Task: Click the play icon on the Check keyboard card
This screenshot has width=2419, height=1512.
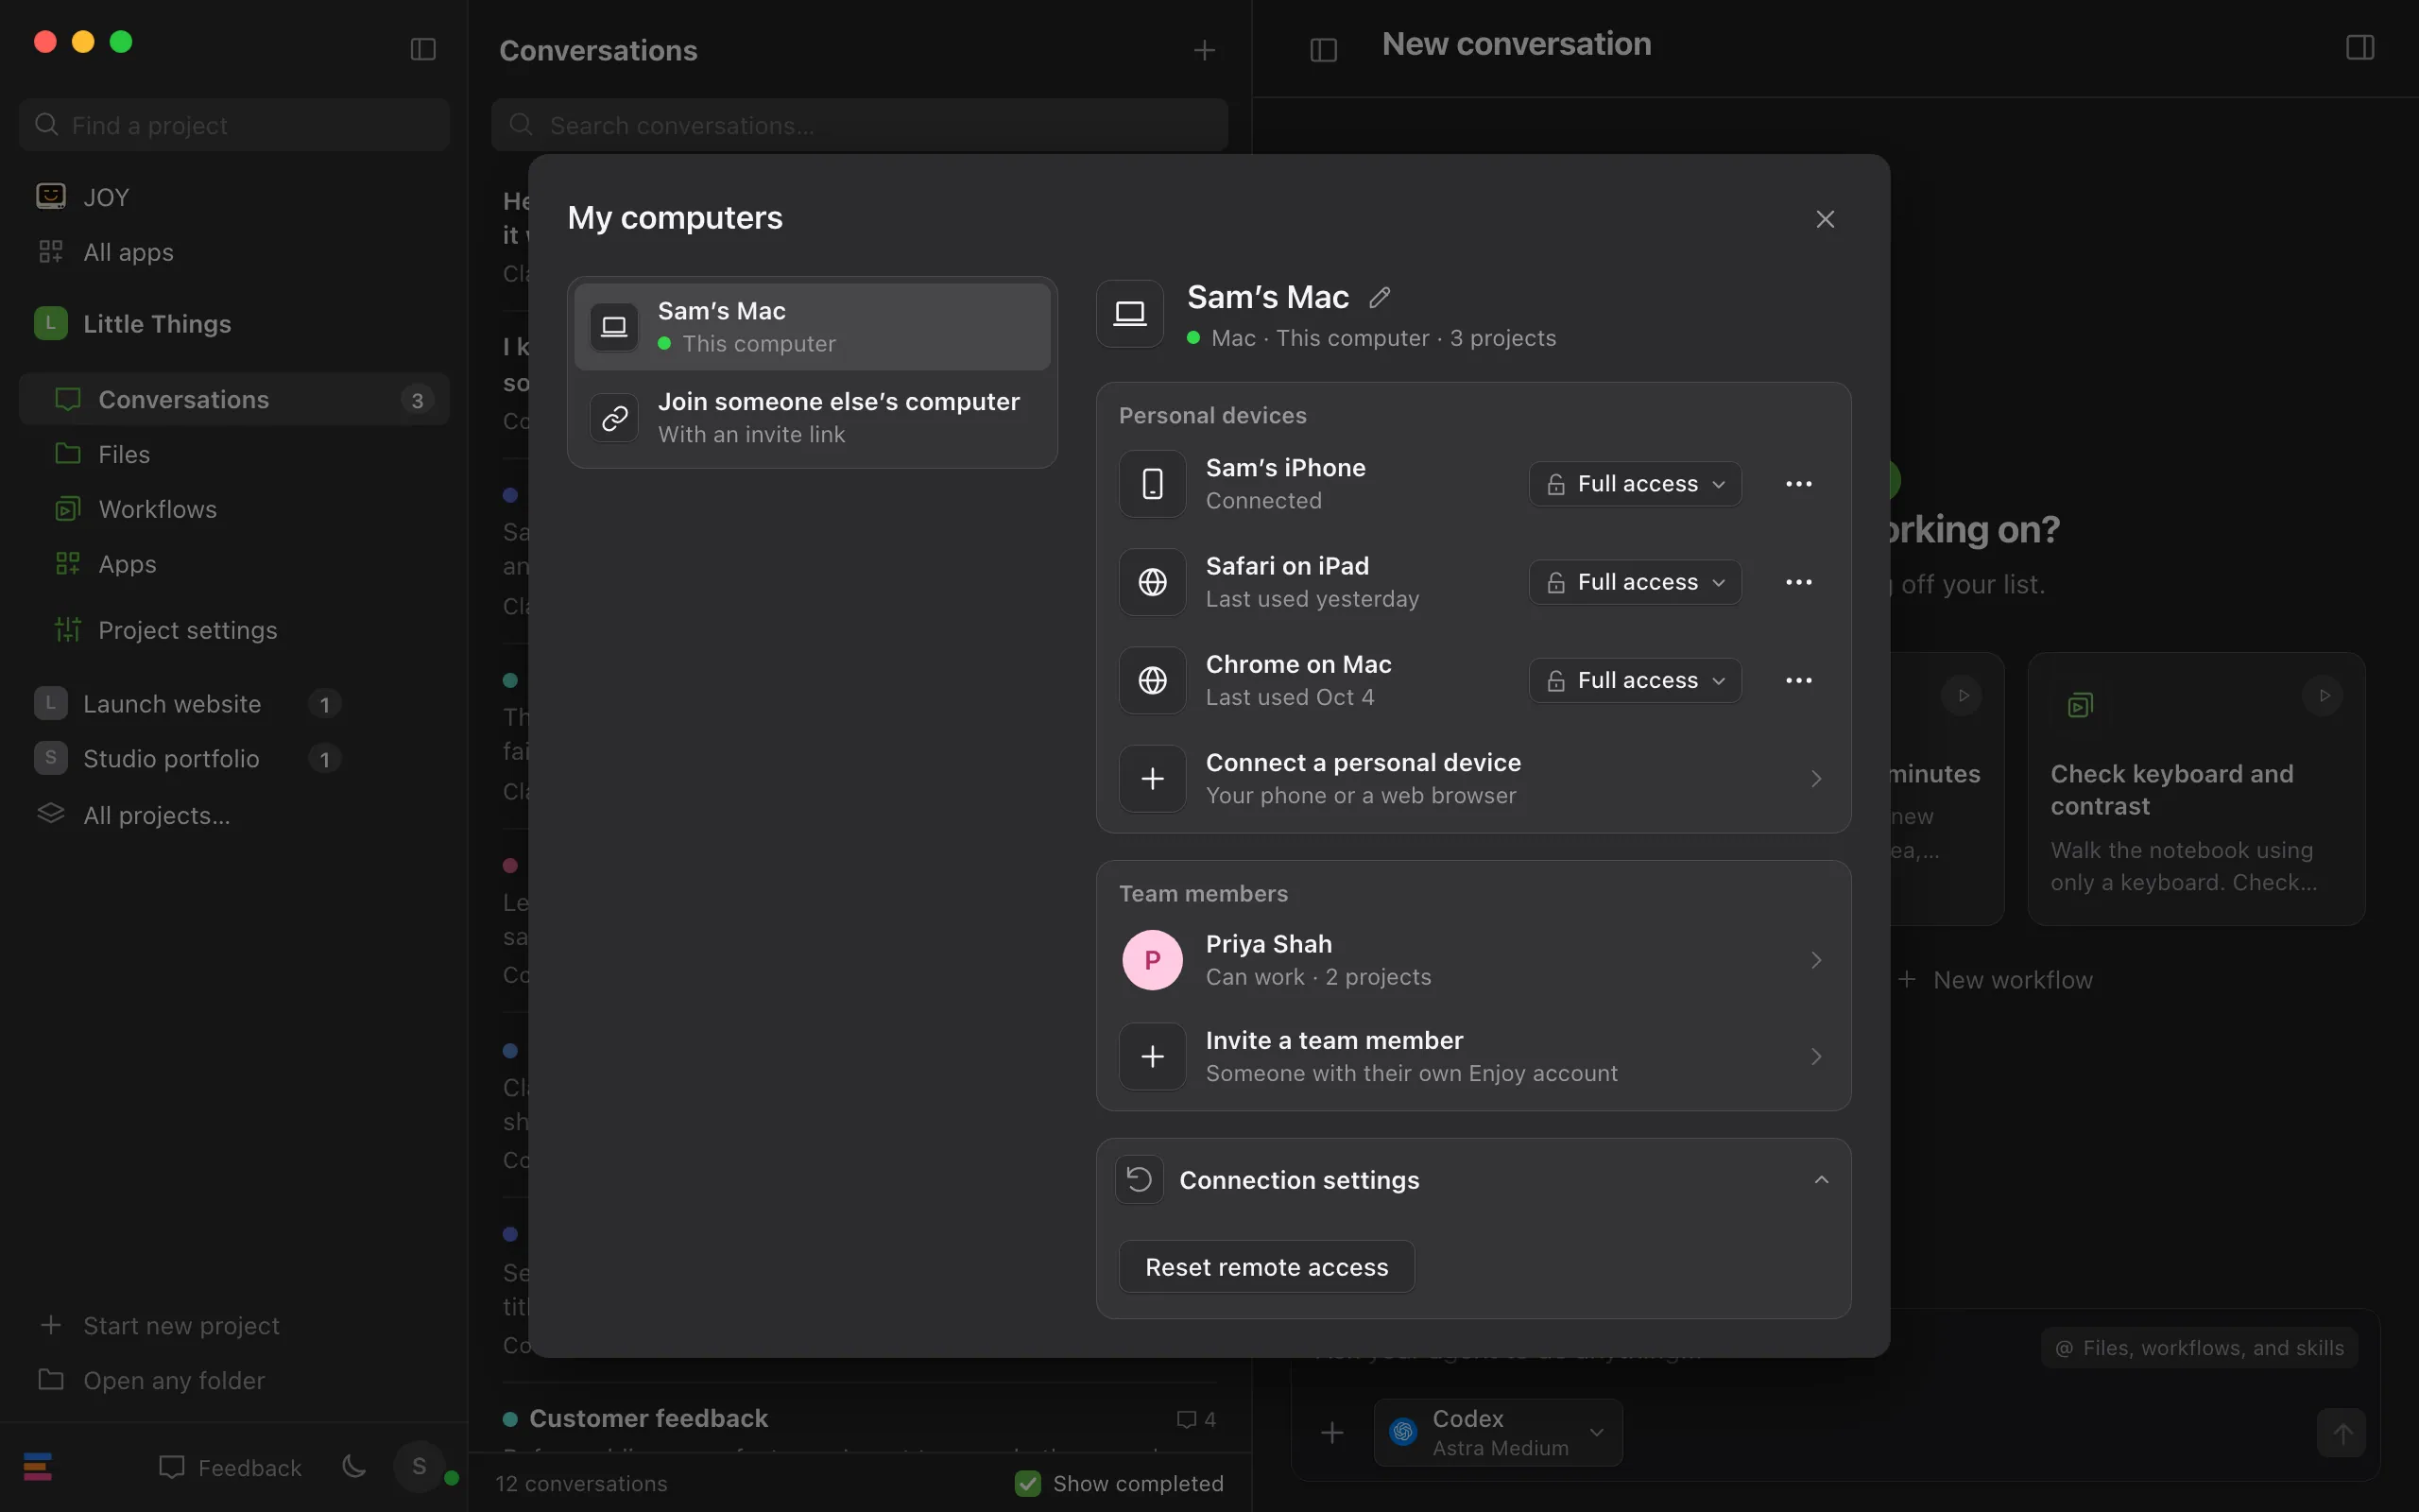Action: [2323, 695]
